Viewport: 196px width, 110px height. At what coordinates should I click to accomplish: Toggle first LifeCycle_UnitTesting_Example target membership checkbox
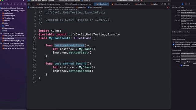pyautogui.click(x=173, y=42)
